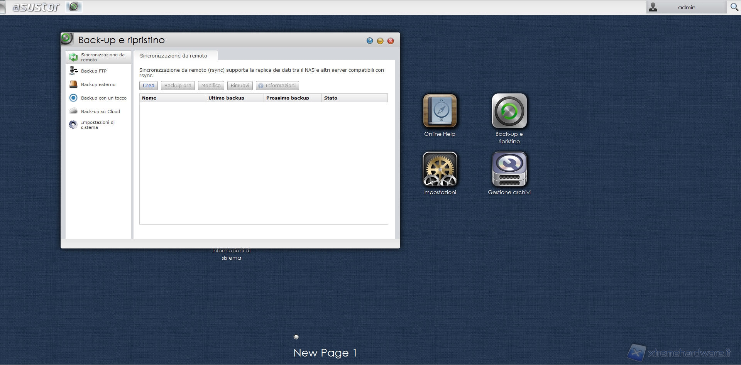This screenshot has height=365, width=741.
Task: Launch the Impostazioni gear app
Action: 440,169
